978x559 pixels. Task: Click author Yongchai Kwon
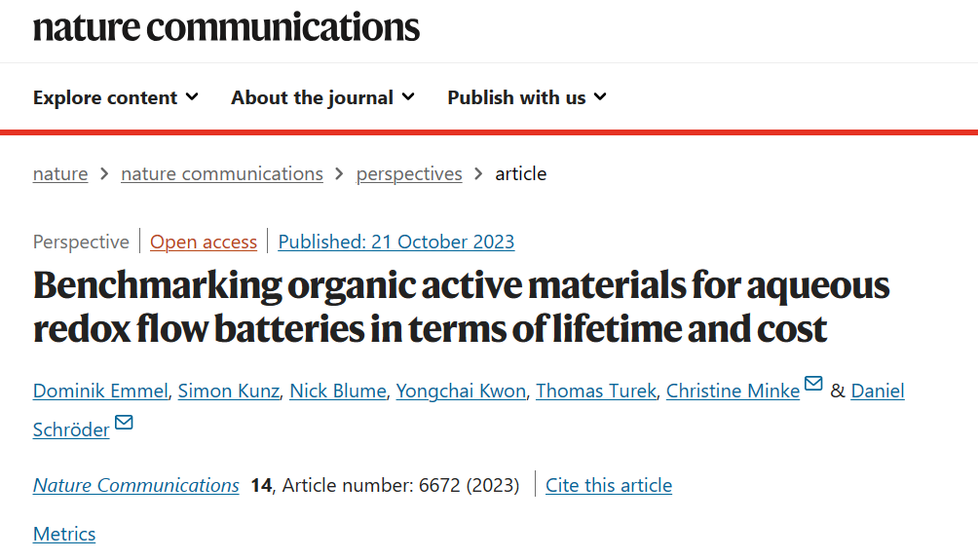tap(461, 391)
